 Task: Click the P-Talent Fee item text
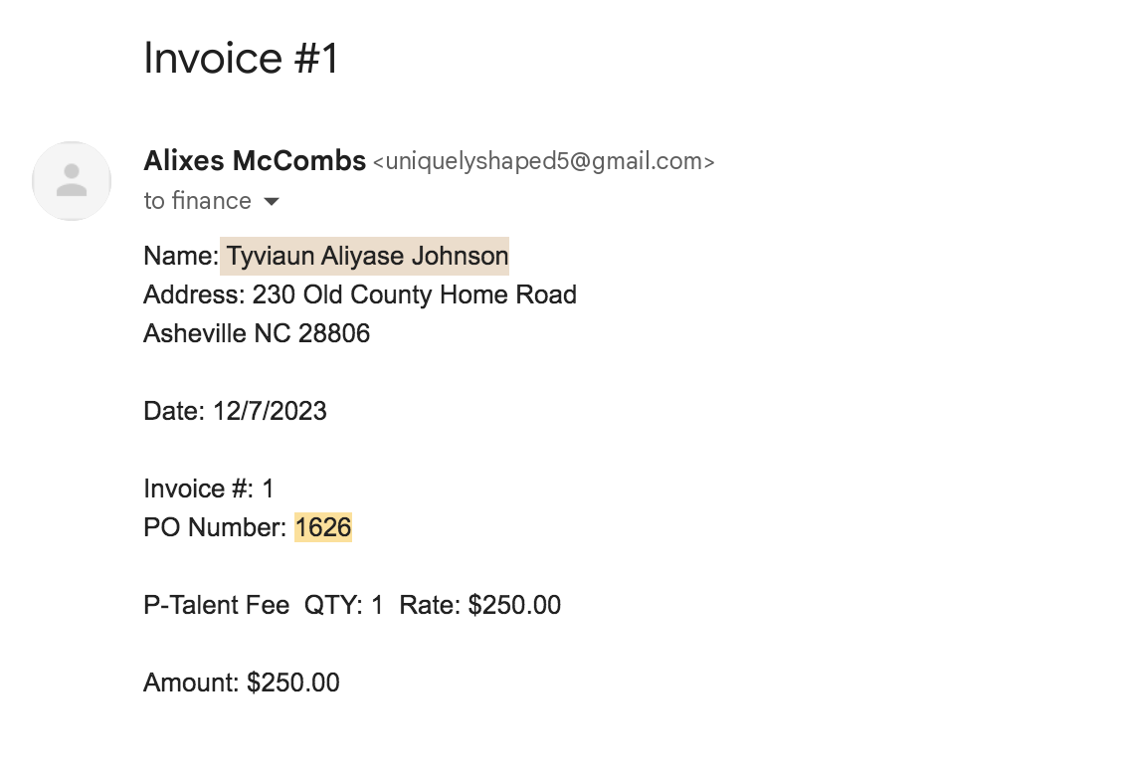216,605
